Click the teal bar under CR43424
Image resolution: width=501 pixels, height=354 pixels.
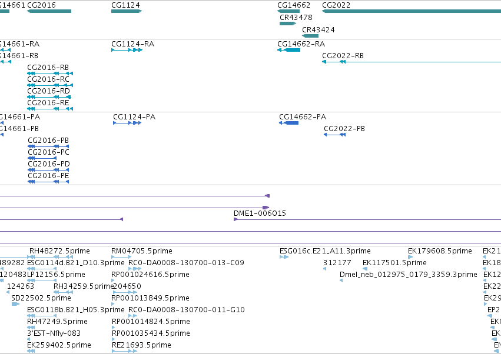[310, 36]
